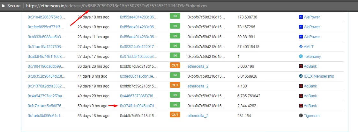The width and height of the screenshot is (358, 132).
Task: Open etherdelta_2 link in 4,130 row
Action: point(198,86)
